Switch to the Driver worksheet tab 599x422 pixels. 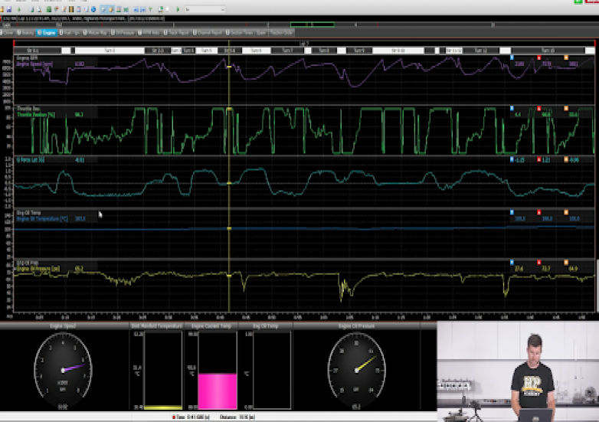8,33
